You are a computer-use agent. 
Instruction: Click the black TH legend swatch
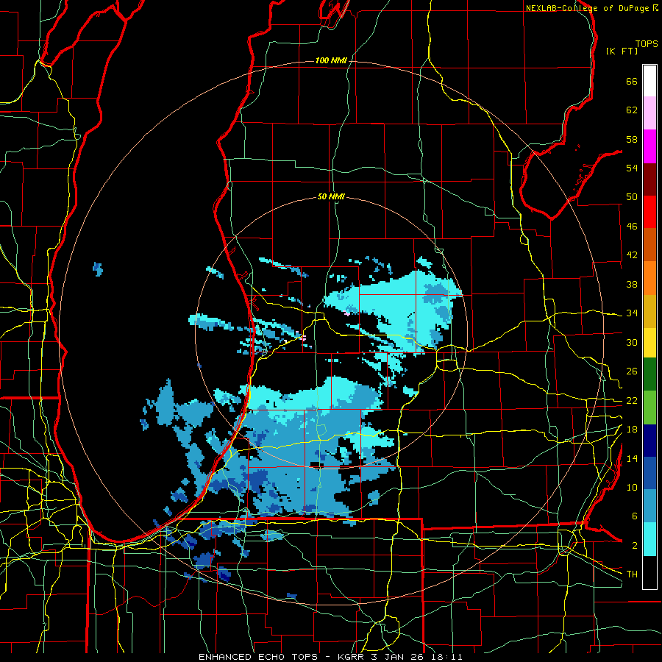649,572
